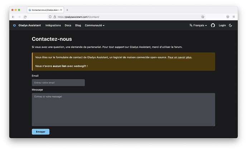Viewport: 247px width, 150px height.
Task: Open the Pocket save icon
Action: click(228, 17)
